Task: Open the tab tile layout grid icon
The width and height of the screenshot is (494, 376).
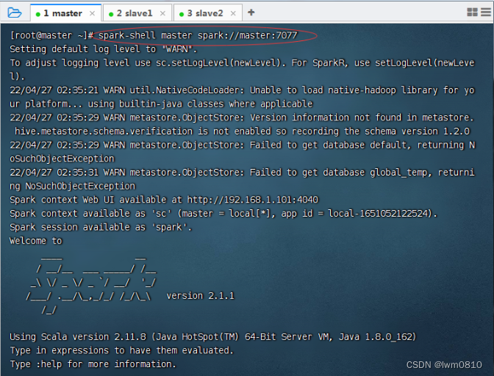Action: pyautogui.click(x=472, y=12)
